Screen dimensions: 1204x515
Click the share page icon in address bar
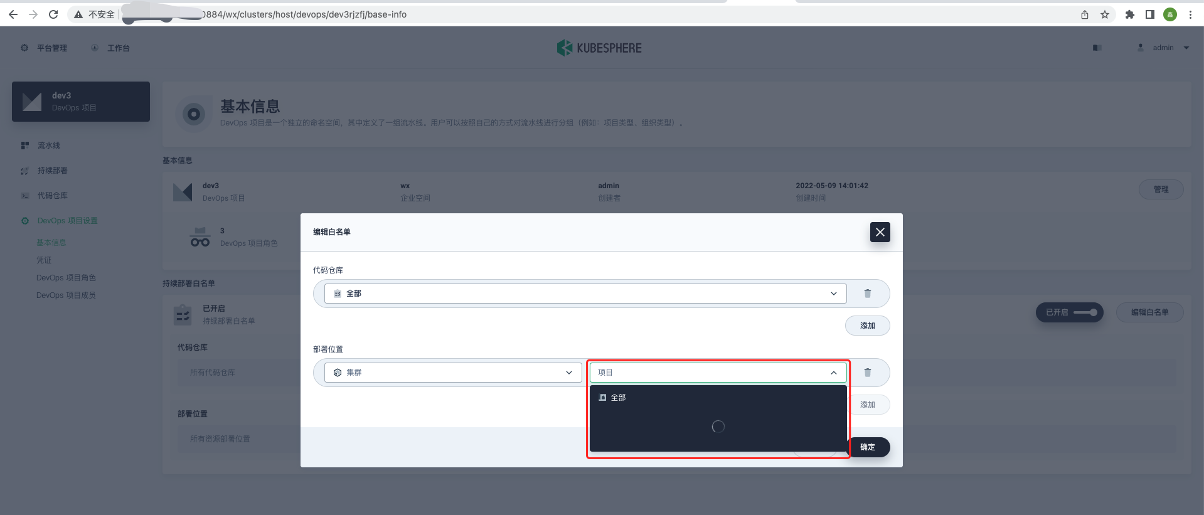(1085, 14)
